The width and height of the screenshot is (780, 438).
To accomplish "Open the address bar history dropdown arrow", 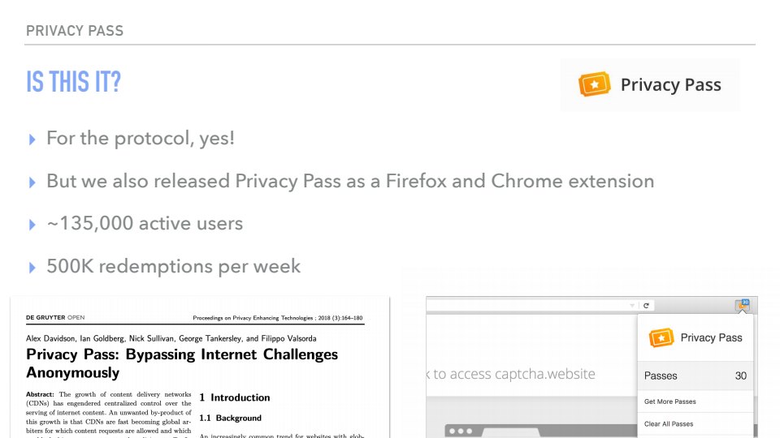I will (x=632, y=306).
